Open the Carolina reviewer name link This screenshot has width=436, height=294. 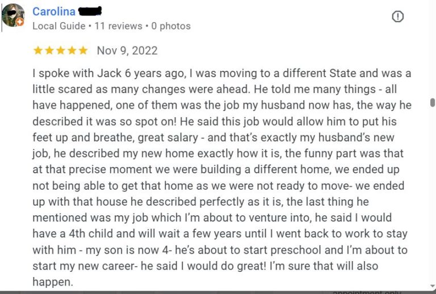tap(54, 12)
